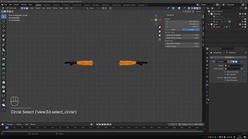Open Global transform orientation dropdown
Viewport: 248px width, 139px height.
click(91, 8)
